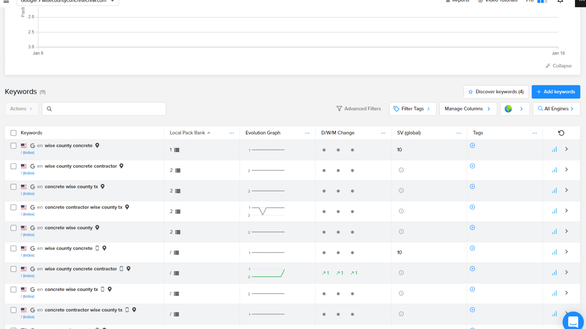586x329 pixels.
Task: Add tag to desktop 'wise county concrete' row
Action: [472, 145]
